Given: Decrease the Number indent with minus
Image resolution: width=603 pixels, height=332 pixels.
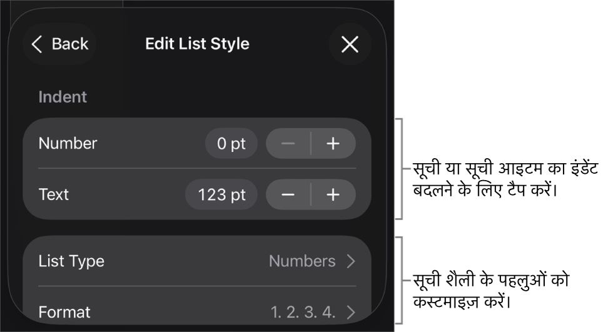Looking at the screenshot, I should (288, 144).
